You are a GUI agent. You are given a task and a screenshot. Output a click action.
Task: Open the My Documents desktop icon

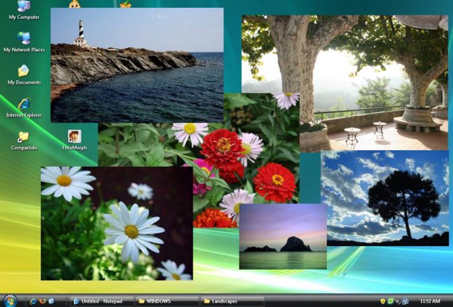point(24,75)
